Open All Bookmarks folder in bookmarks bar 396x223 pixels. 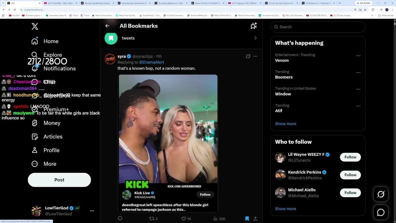386,15
